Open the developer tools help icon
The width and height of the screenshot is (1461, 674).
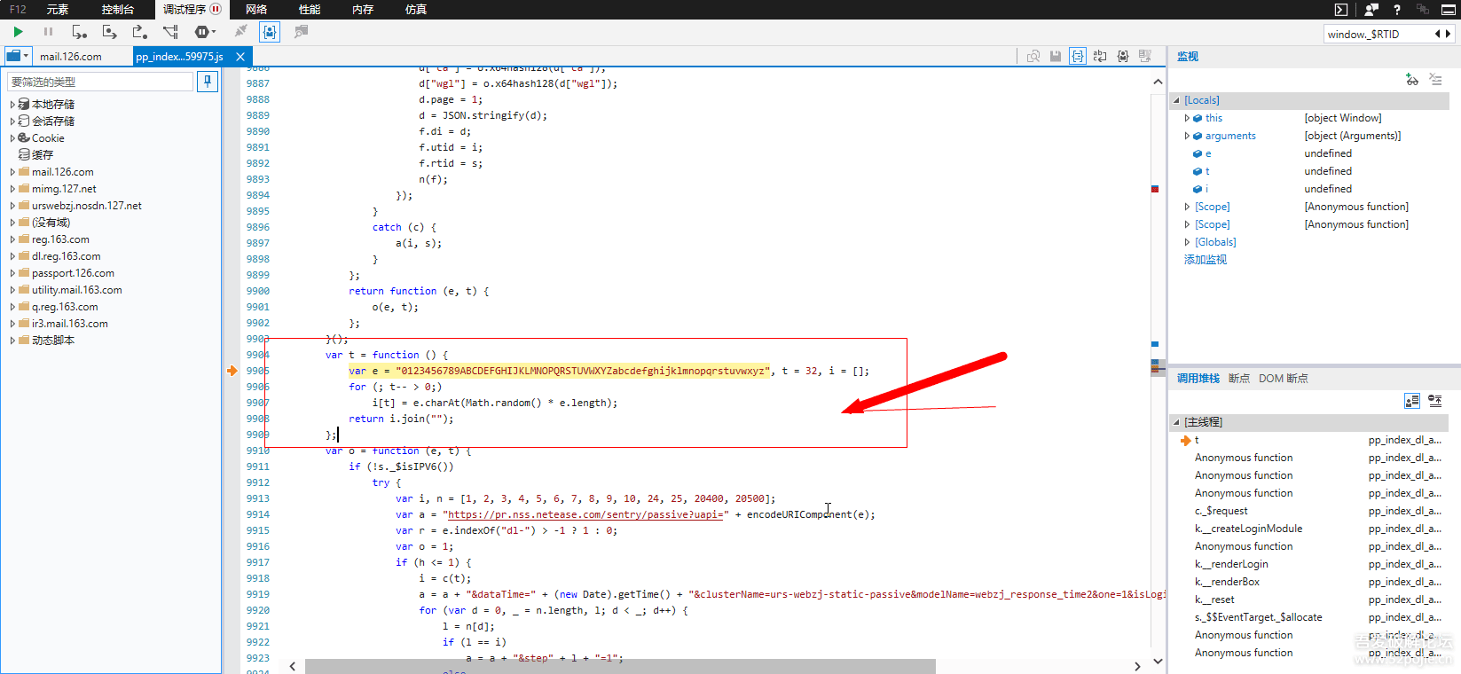pos(1397,10)
